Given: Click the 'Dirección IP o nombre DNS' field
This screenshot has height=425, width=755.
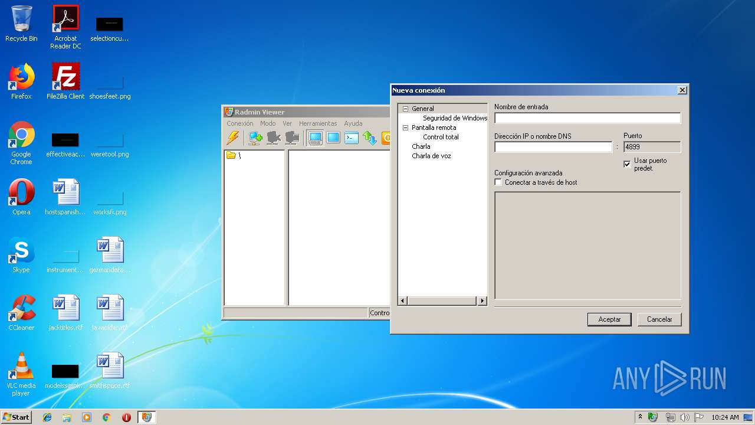Looking at the screenshot, I should tap(553, 147).
